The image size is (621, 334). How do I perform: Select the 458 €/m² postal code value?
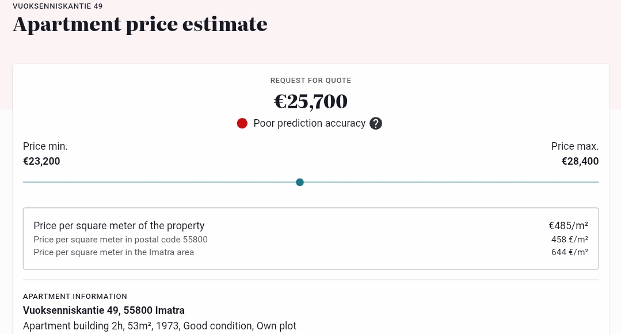pyautogui.click(x=570, y=240)
